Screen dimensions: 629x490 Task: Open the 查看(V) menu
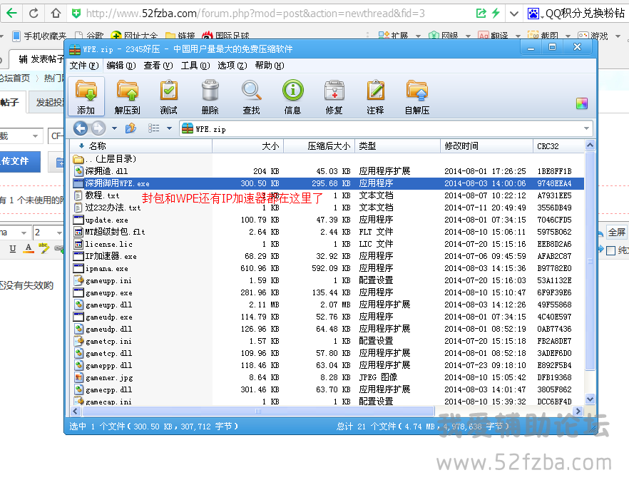[x=158, y=66]
